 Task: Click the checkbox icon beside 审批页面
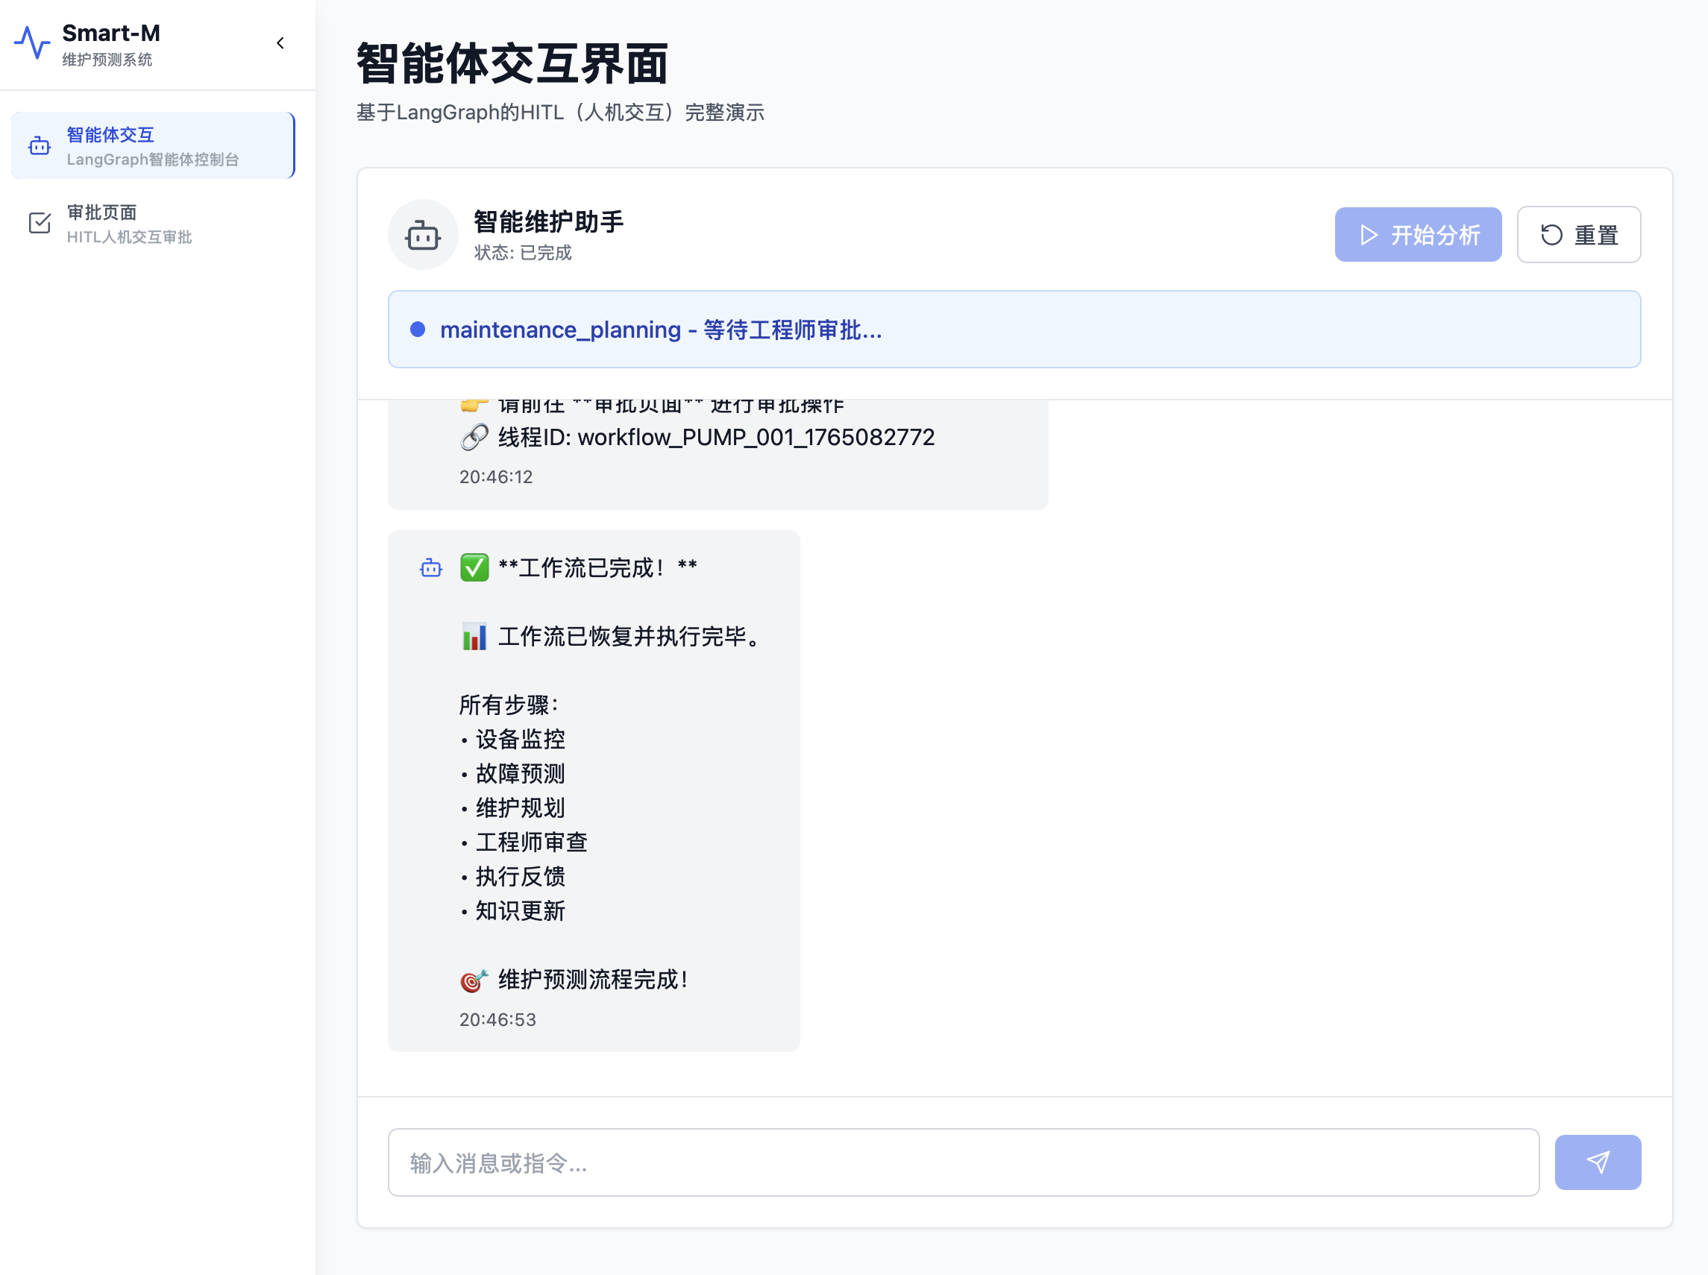[x=40, y=223]
